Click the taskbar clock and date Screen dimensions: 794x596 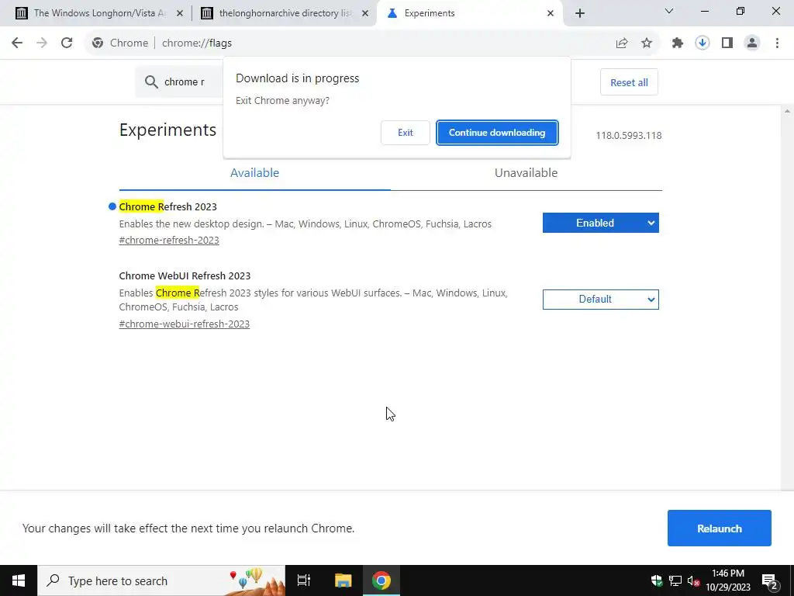[x=727, y=580]
